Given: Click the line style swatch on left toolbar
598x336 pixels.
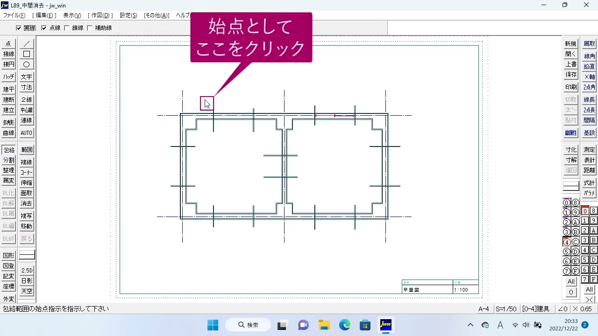Looking at the screenshot, I should coord(27,256).
